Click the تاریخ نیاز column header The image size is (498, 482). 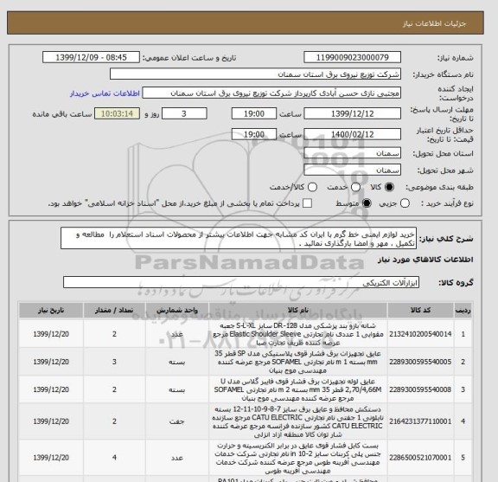[51, 310]
